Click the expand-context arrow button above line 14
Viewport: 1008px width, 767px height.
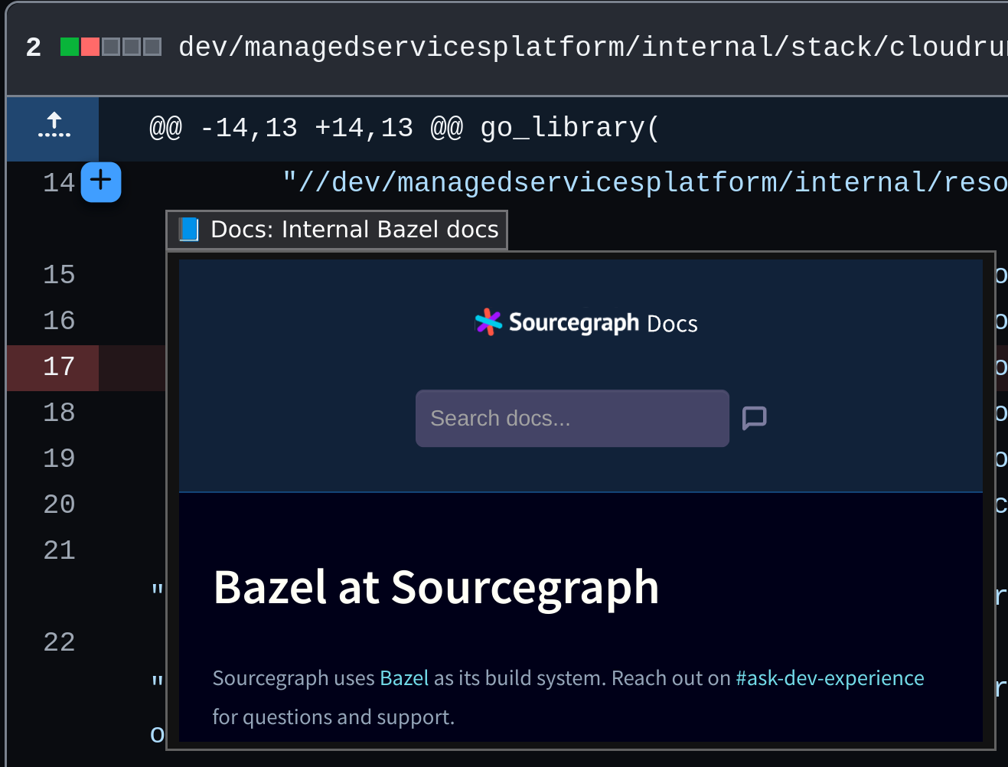[52, 126]
